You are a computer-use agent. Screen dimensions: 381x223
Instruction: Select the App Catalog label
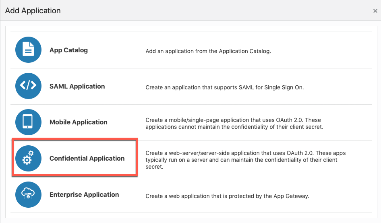click(68, 50)
